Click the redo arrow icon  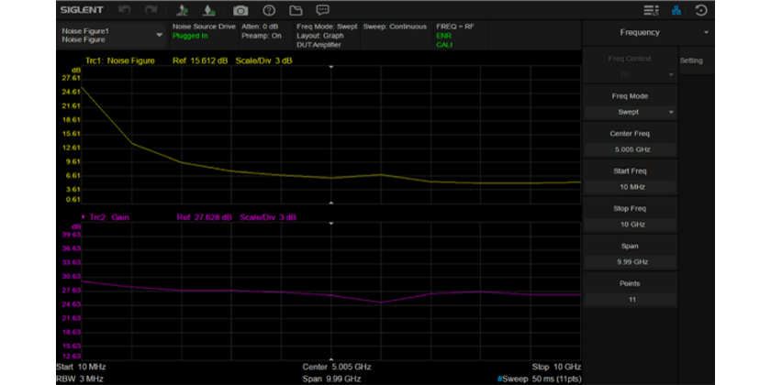click(151, 10)
